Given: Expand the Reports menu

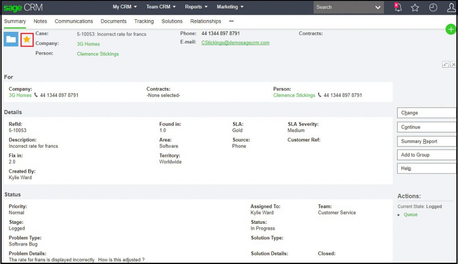Looking at the screenshot, I should click(x=196, y=7).
